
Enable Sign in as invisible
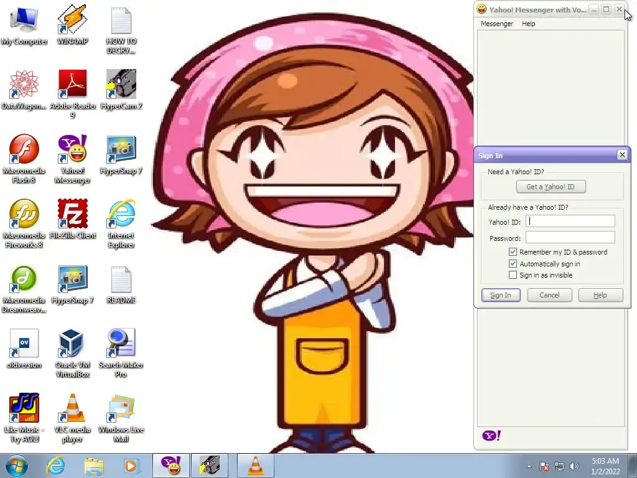[513, 275]
